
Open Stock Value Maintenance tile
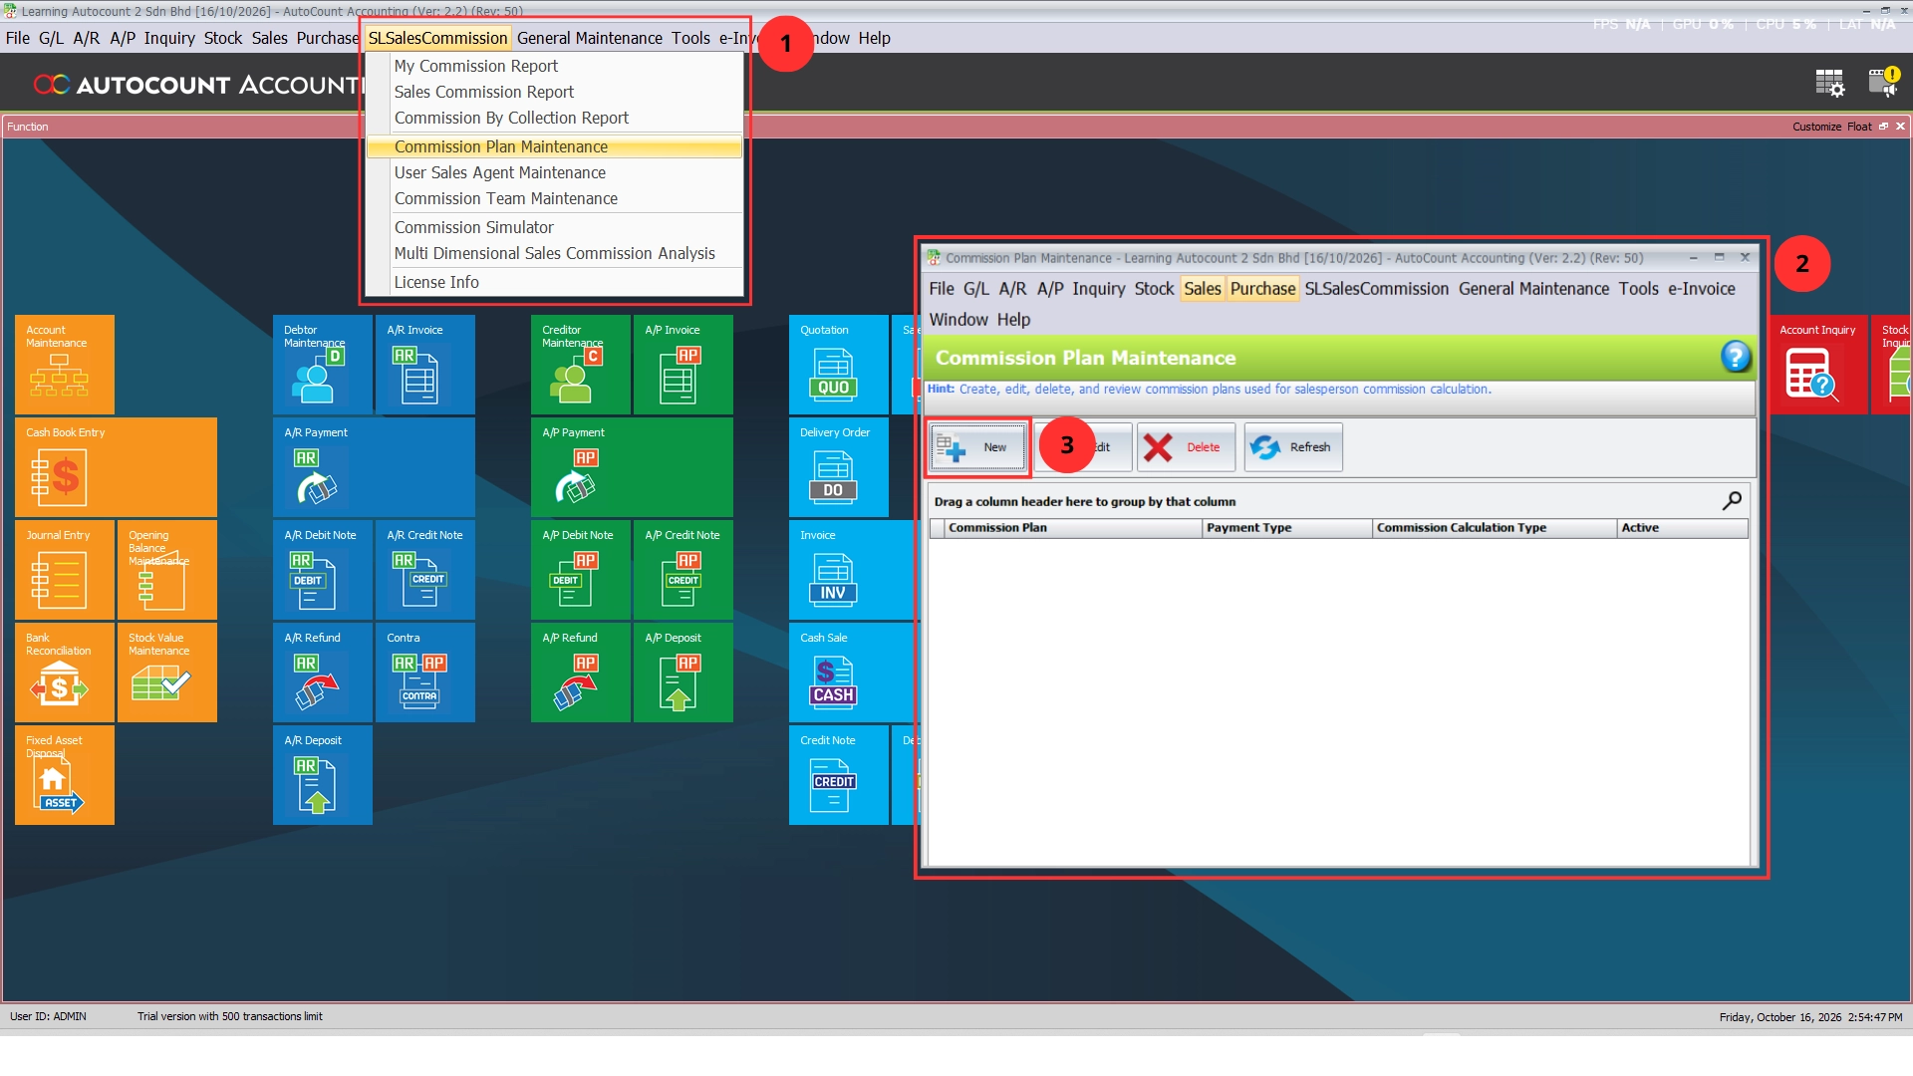click(x=167, y=672)
